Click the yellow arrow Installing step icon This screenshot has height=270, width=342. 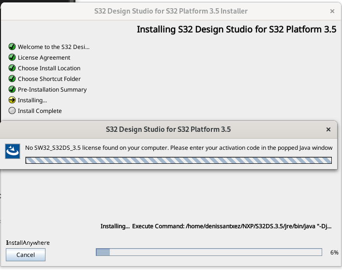pos(12,100)
